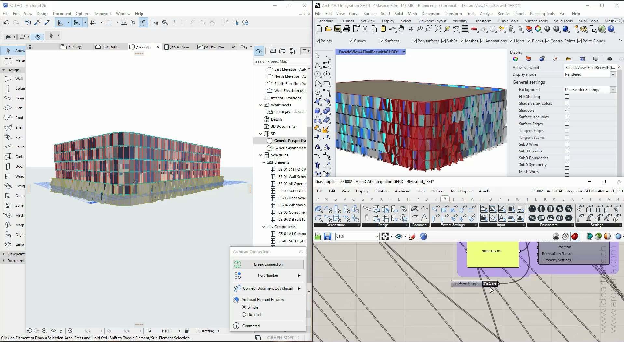Click the Save icon in Rhino toolbar
Viewport: 624px width, 342px height.
(338, 29)
